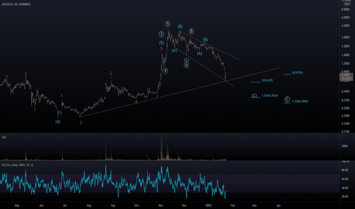Viewport: 355px width, 209px height.
Task: Click the 6.0000 price axis label
Action: (345, 17)
